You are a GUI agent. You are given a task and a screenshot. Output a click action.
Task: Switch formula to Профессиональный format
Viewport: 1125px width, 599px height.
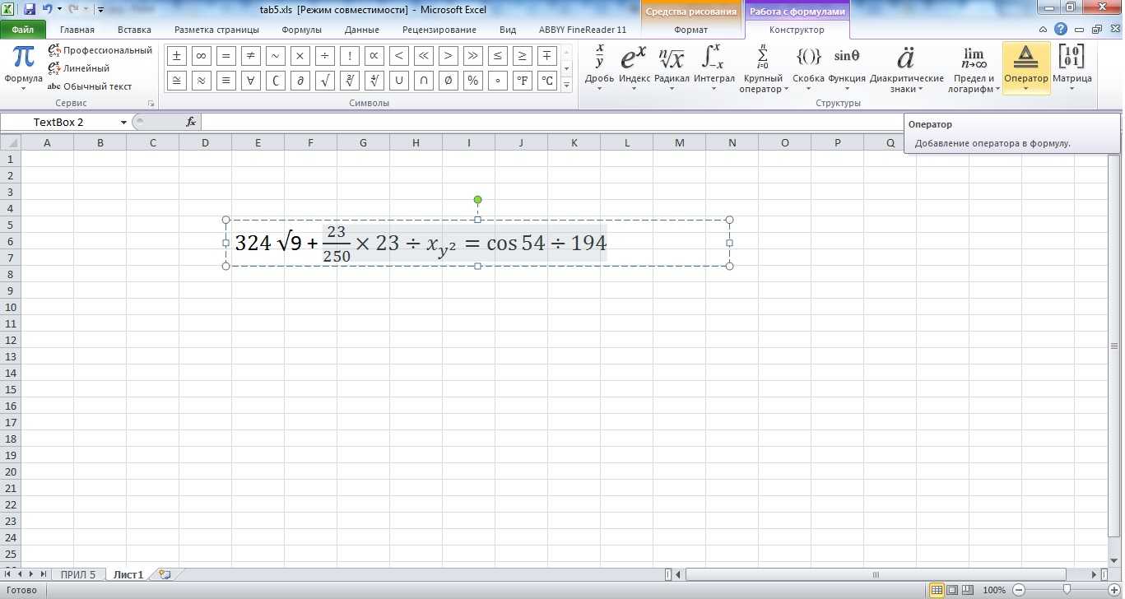tap(100, 50)
